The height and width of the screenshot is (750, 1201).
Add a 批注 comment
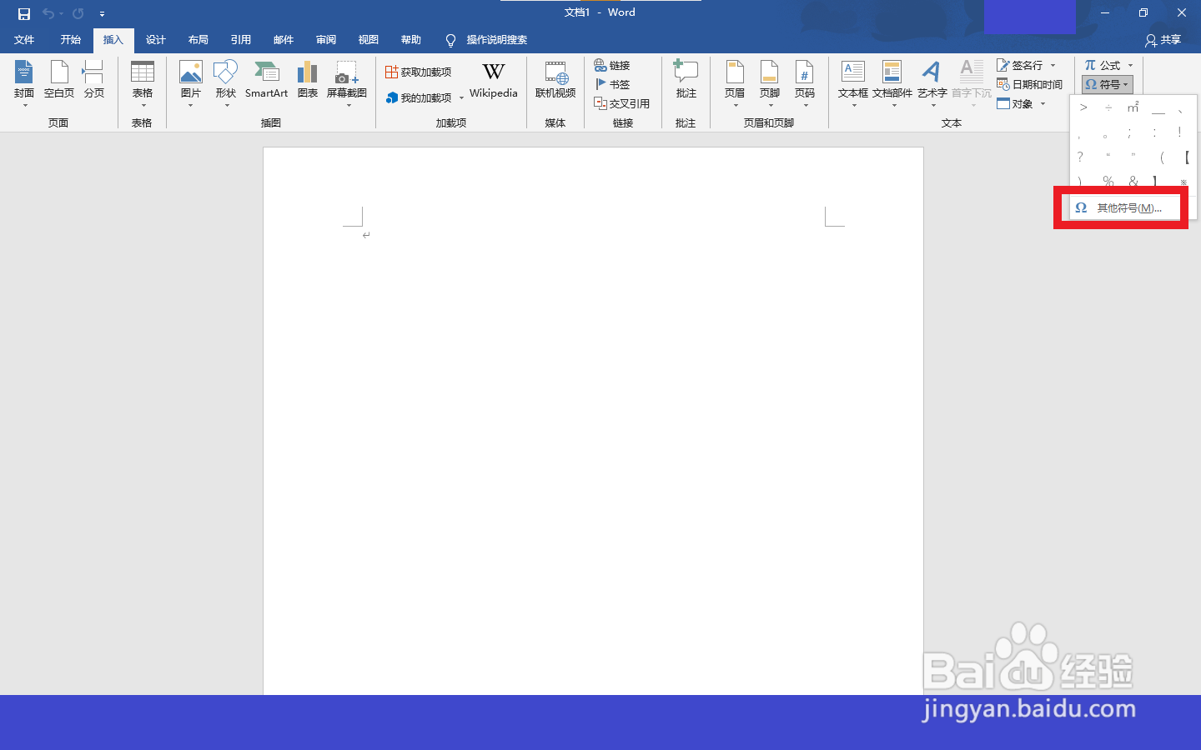[686, 81]
